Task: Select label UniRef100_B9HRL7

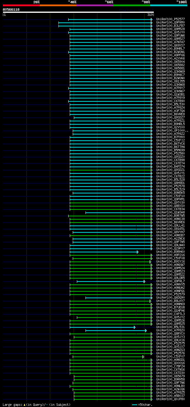Action: tap(170, 49)
